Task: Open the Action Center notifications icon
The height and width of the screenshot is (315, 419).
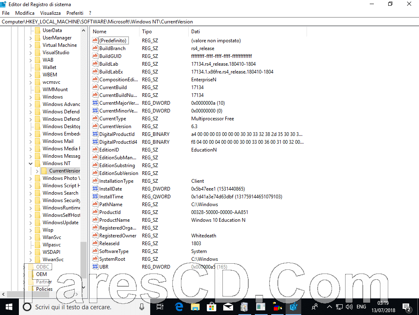Action: click(407, 308)
